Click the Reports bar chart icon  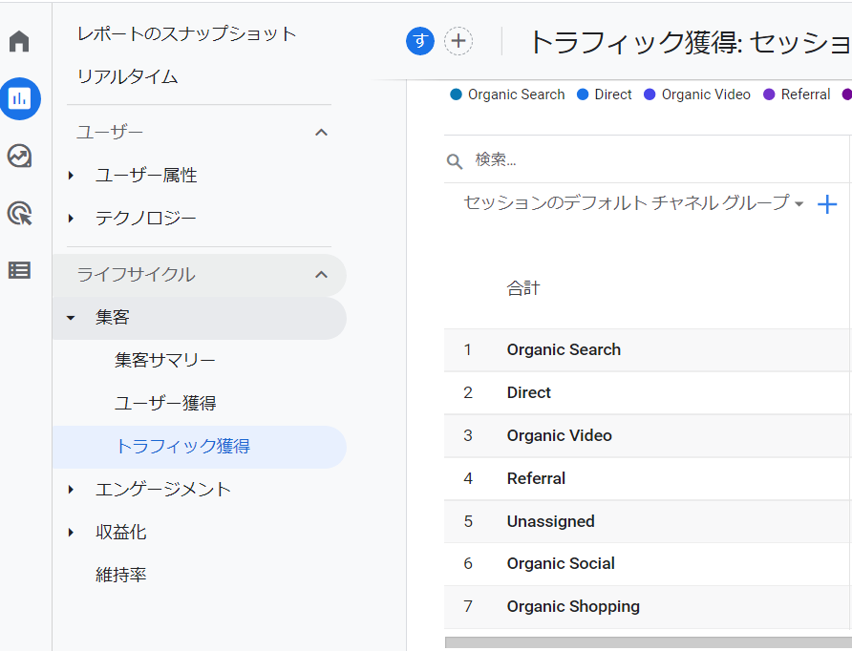click(19, 98)
